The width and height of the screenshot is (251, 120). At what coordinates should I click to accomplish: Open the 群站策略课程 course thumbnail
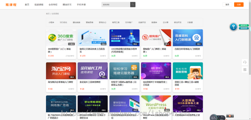coord(93,104)
